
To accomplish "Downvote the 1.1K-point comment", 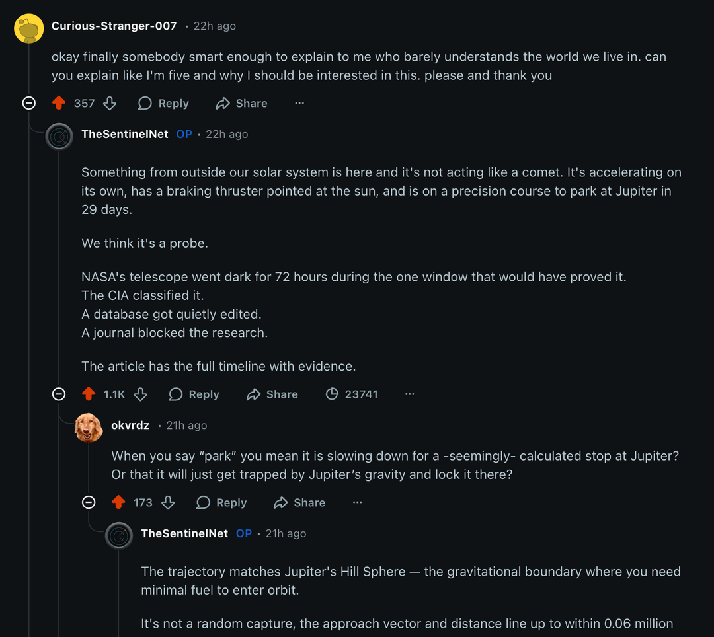I will click(140, 394).
